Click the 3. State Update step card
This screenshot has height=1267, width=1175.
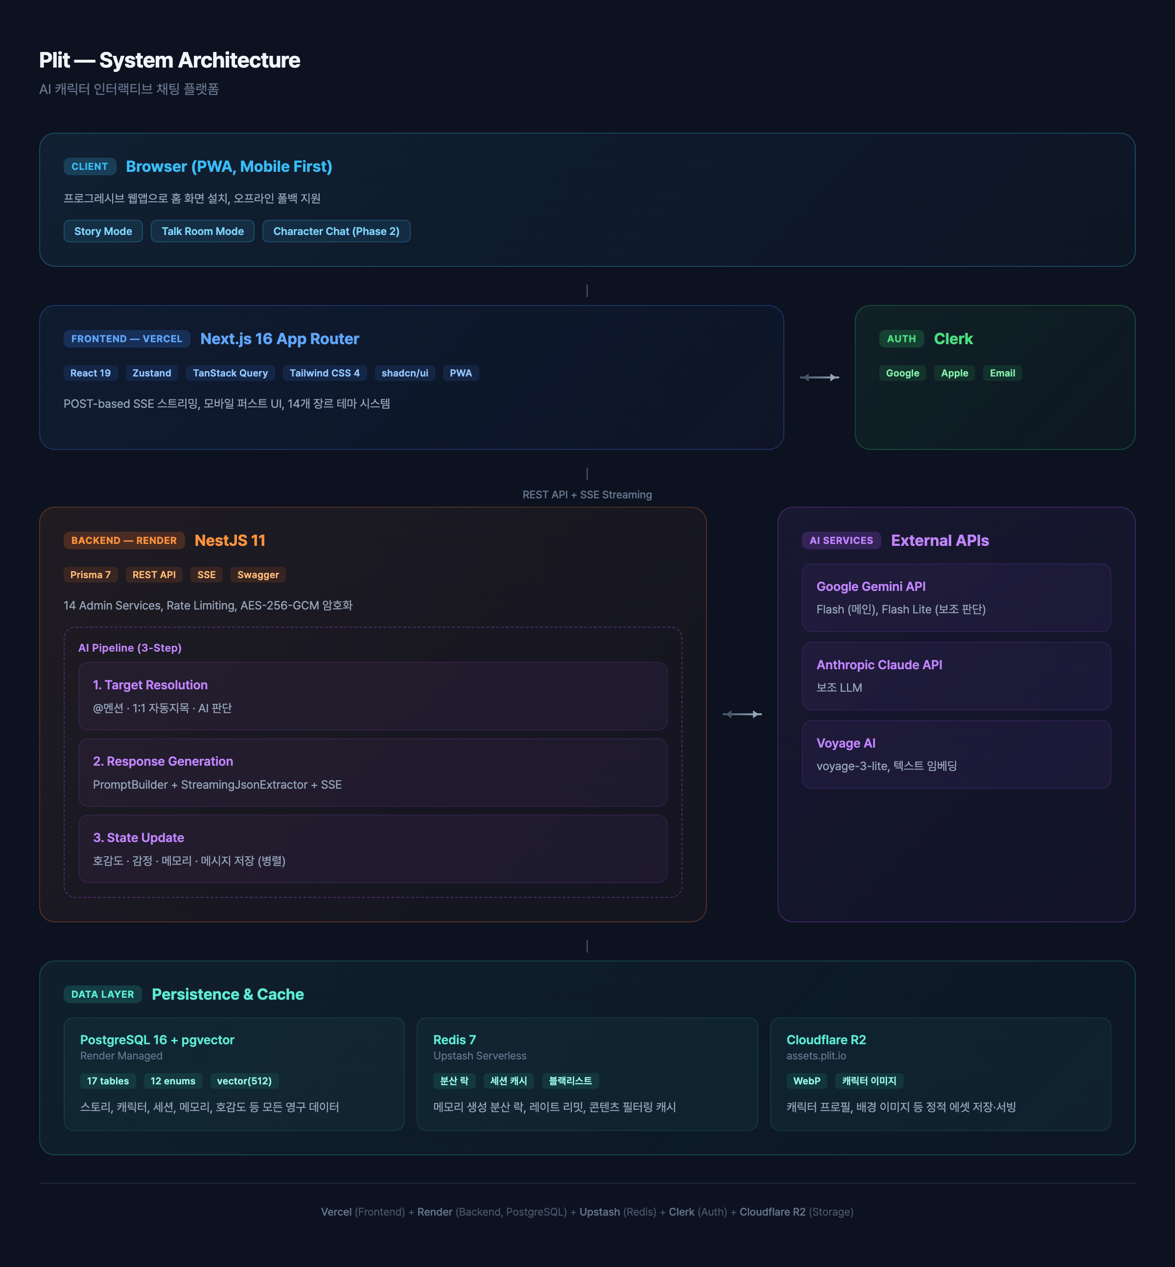373,849
